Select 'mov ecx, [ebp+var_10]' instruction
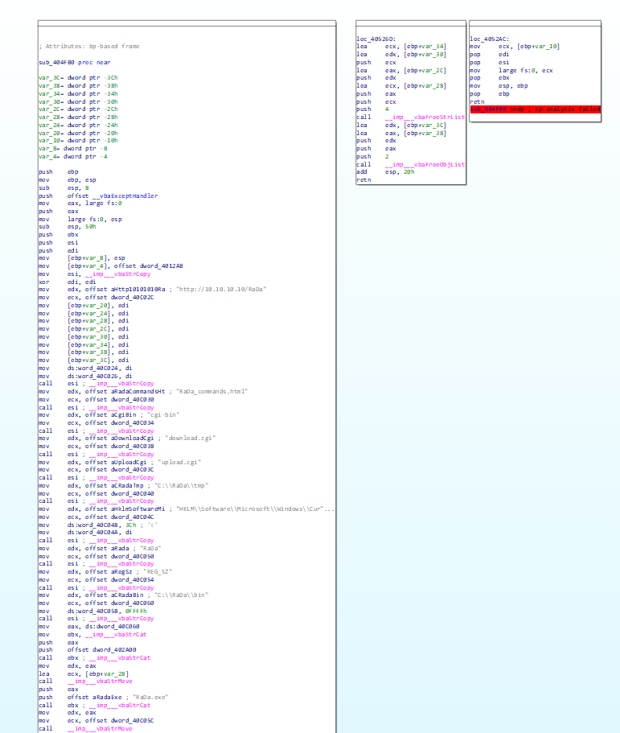 [515, 47]
